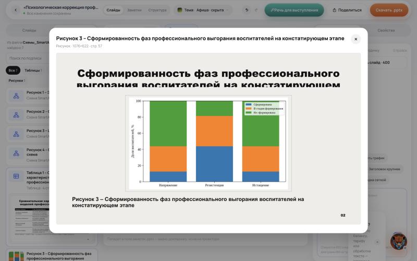This screenshot has width=417, height=261.
Task: Dismiss the assistant hint with small ×
Action: [377, 242]
